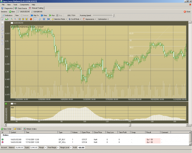Click the chart scrollbar right arrow
Viewport: 192px width, 153px height.
point(187,125)
